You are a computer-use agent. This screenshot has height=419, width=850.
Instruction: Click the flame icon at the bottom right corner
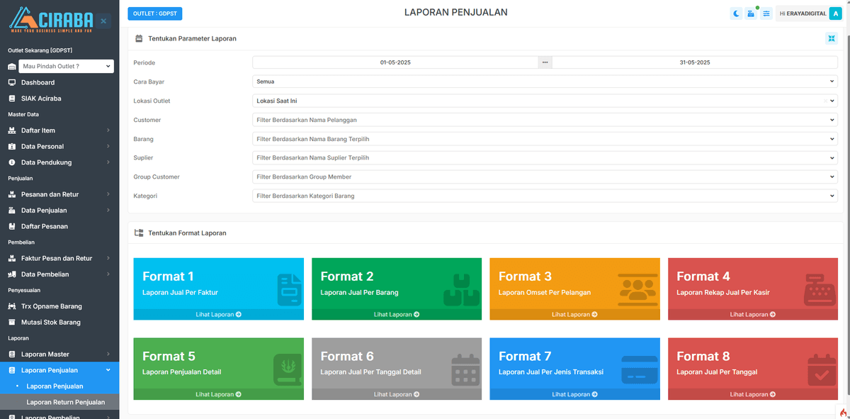point(843,412)
